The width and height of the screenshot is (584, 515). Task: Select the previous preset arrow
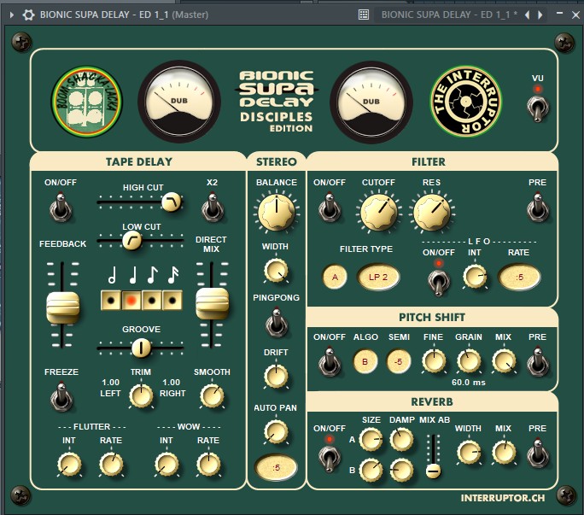[x=528, y=15]
